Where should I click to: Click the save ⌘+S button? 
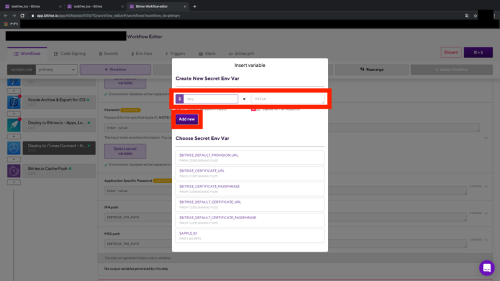[x=478, y=52]
